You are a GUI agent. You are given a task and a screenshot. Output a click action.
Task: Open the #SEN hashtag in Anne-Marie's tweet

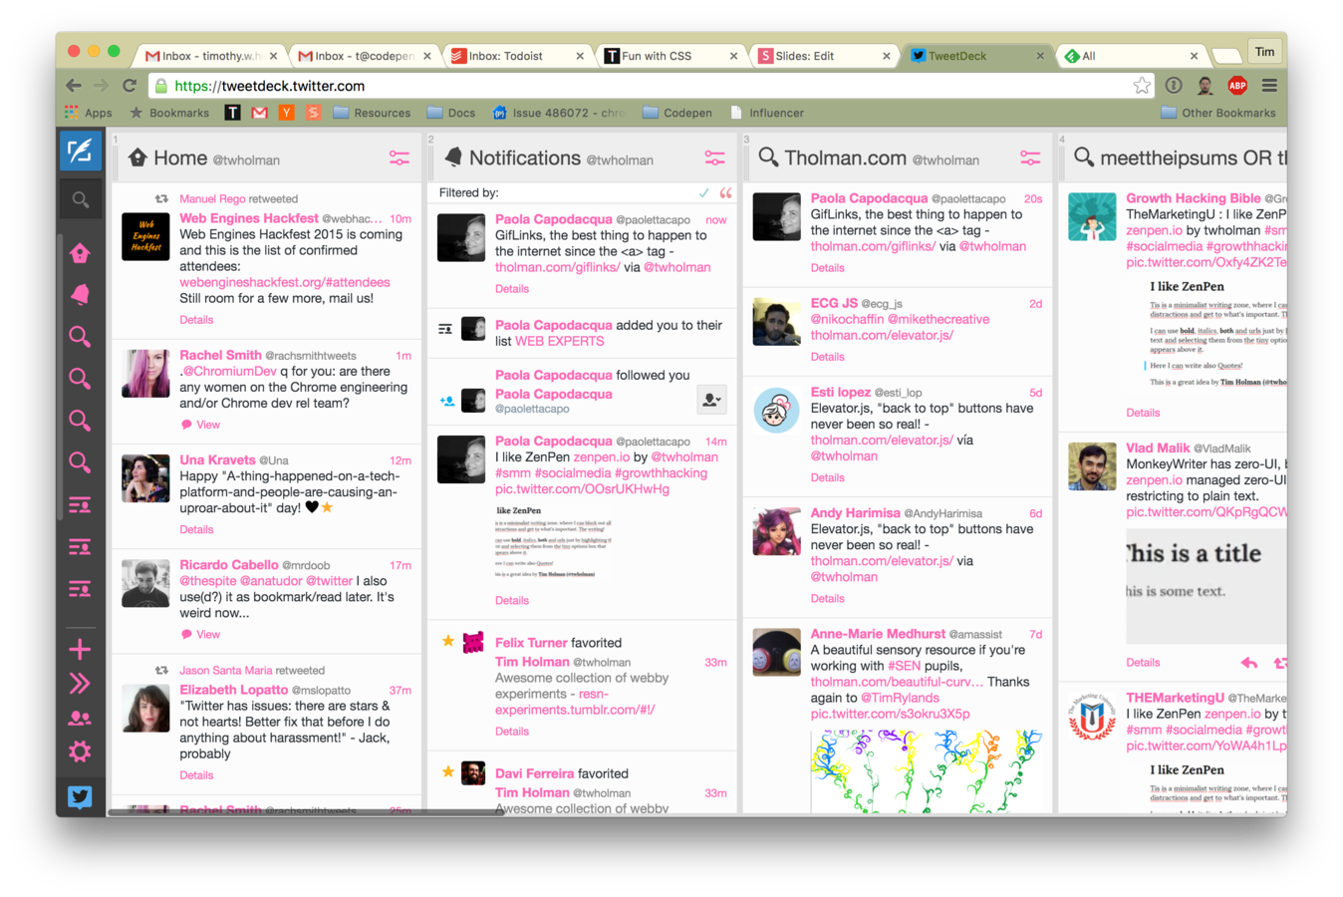[904, 666]
